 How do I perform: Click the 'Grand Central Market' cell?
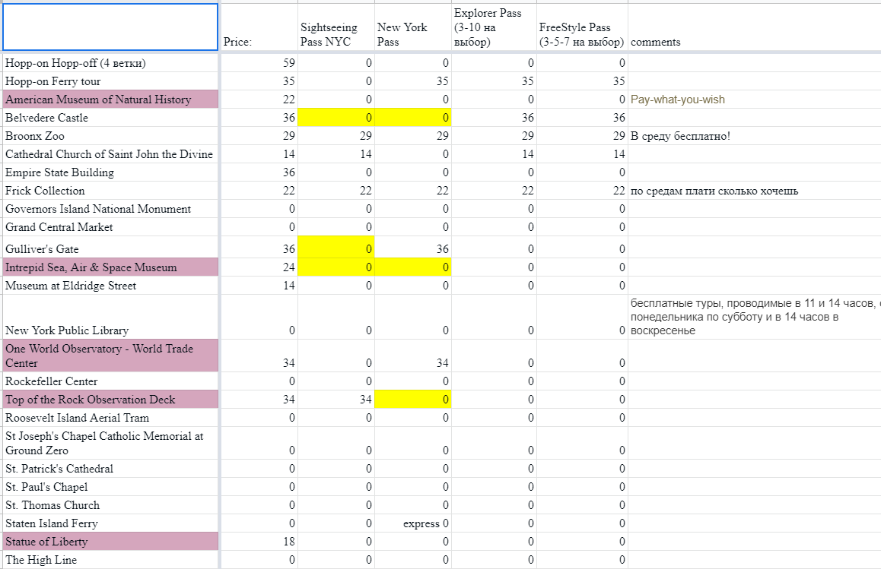[x=110, y=227]
